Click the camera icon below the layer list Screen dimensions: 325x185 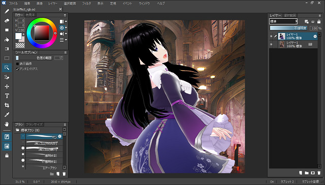(313, 173)
